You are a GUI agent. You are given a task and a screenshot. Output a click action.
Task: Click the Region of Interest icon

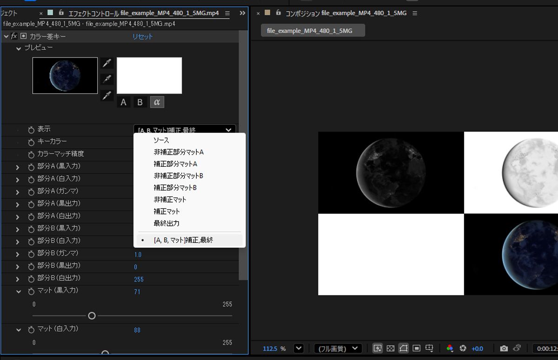point(417,348)
